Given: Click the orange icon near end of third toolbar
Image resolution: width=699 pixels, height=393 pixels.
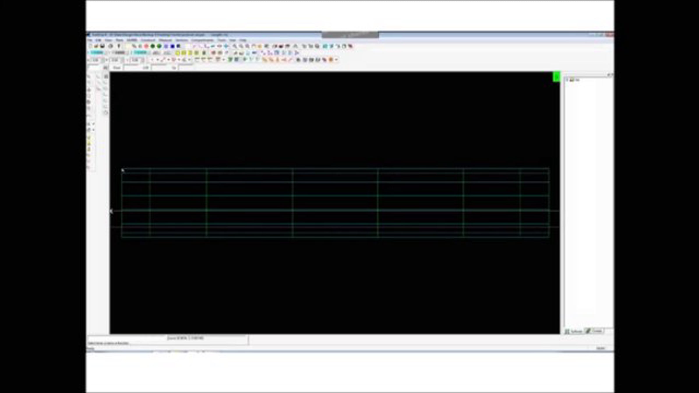Looking at the screenshot, I should click(331, 60).
